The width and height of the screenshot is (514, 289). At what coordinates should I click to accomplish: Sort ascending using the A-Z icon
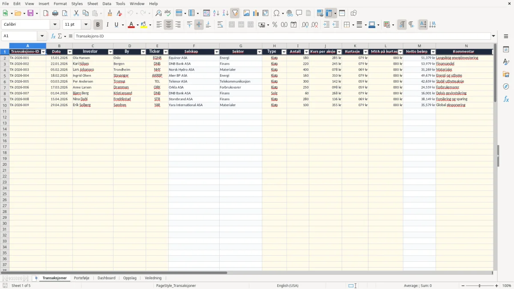tap(216, 13)
